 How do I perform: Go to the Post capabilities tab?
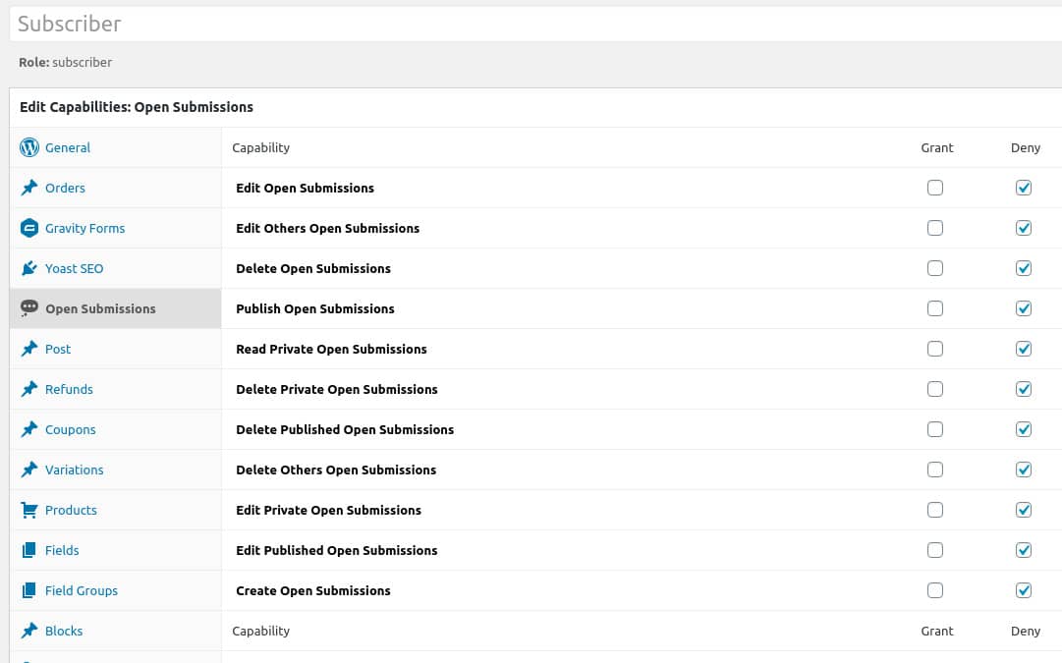pos(115,349)
